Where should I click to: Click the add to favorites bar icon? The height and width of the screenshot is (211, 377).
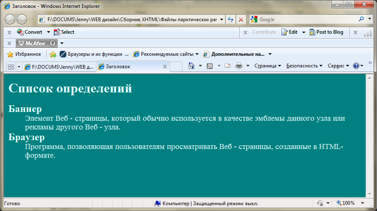point(53,54)
